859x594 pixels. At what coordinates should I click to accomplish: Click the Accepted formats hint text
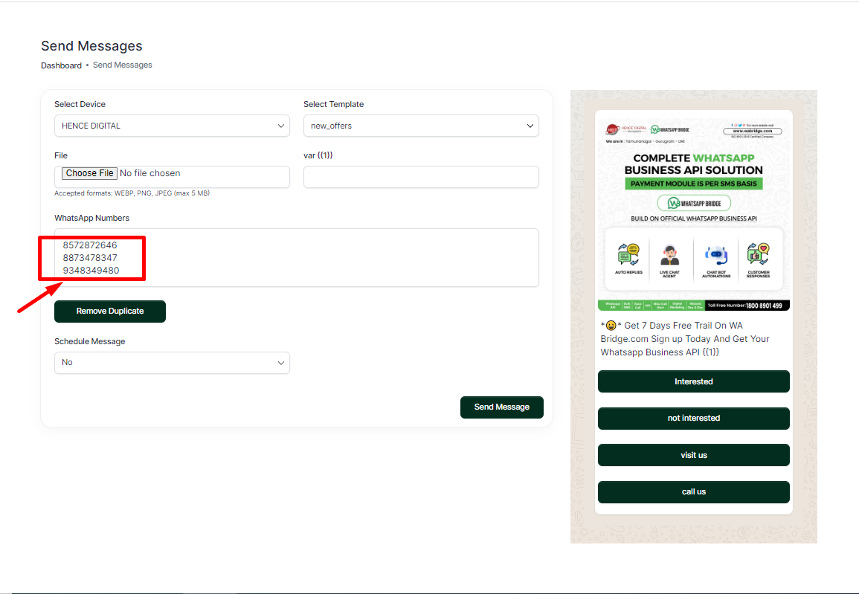pyautogui.click(x=132, y=193)
